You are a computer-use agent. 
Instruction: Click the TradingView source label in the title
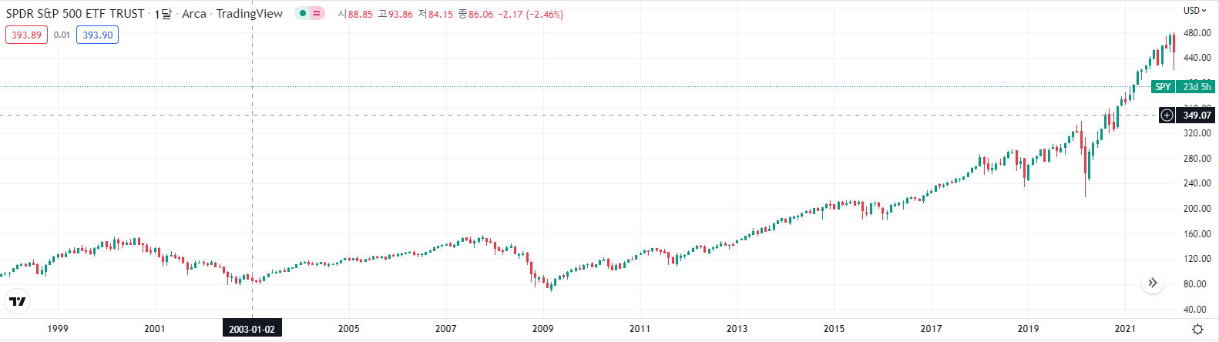[x=250, y=14]
